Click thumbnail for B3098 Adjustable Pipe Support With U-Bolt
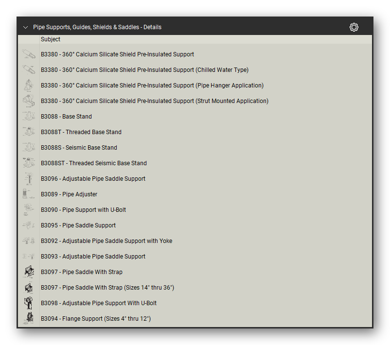The image size is (390, 345). 29,303
